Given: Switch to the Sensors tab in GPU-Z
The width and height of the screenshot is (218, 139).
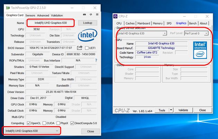Looking at the screenshot, I should (30, 16).
